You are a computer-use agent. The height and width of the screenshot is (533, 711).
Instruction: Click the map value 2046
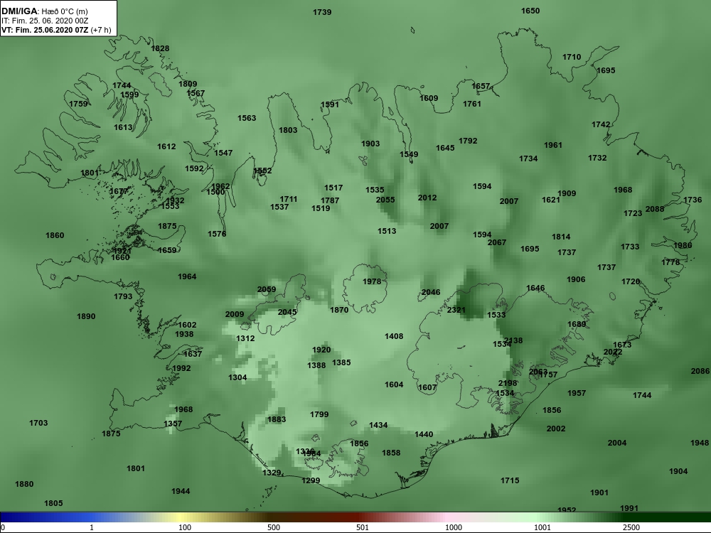click(431, 292)
